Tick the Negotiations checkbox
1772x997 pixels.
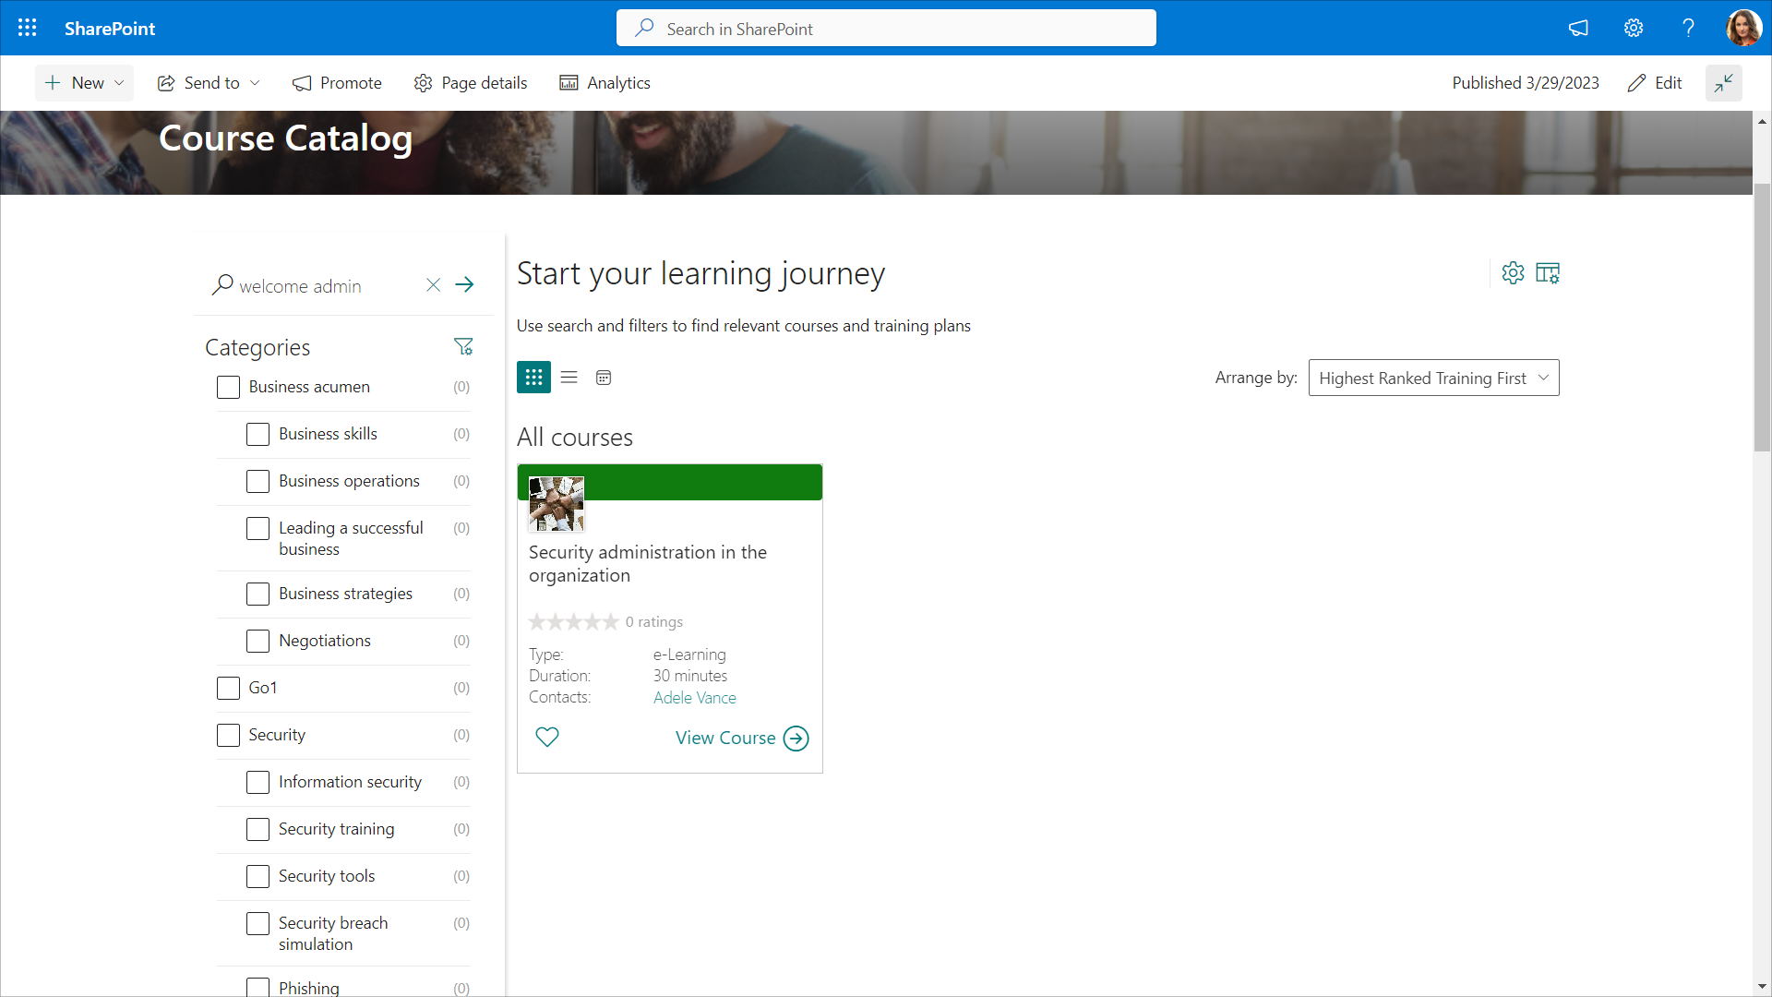pyautogui.click(x=258, y=641)
